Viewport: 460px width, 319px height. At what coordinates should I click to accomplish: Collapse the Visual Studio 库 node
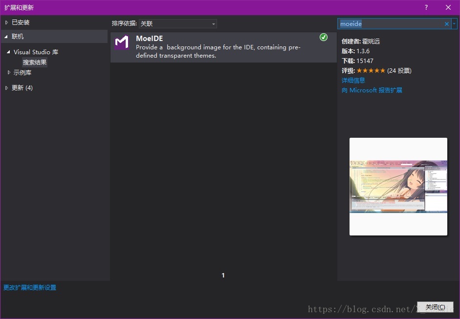pos(8,52)
